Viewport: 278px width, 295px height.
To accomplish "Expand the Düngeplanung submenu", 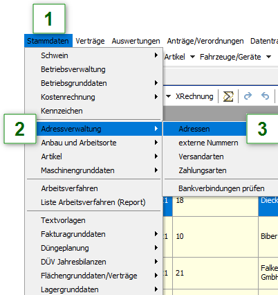I will (x=94, y=248).
